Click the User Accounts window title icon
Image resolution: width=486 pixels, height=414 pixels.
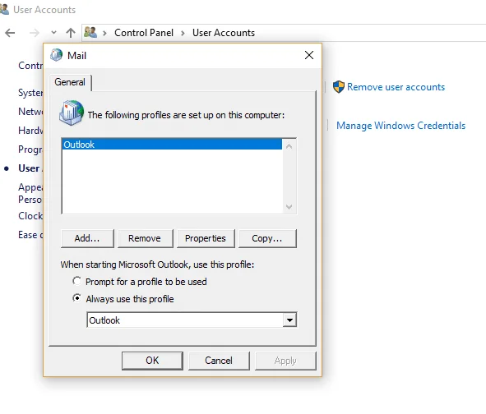click(4, 9)
